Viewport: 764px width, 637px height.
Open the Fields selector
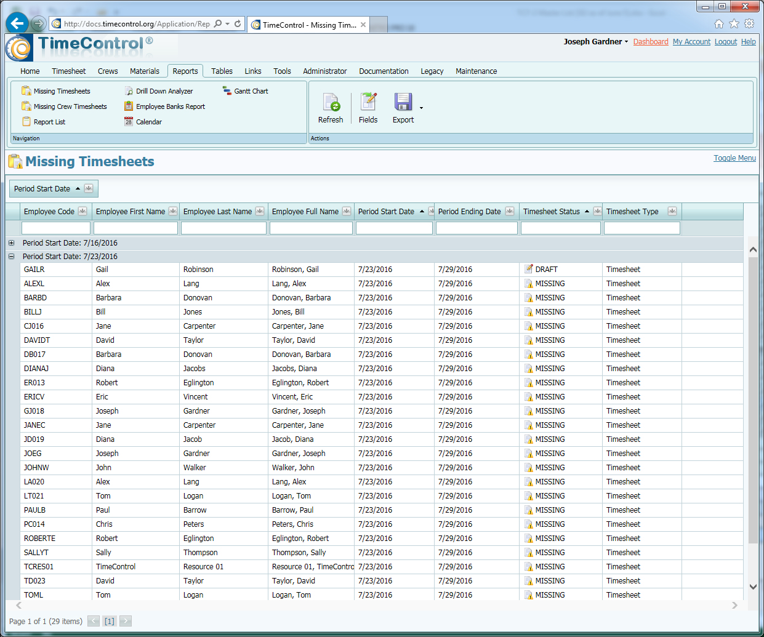[x=368, y=108]
